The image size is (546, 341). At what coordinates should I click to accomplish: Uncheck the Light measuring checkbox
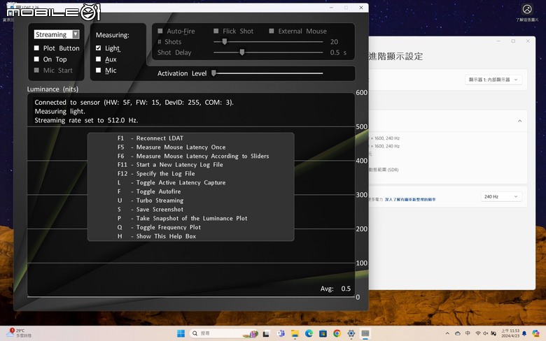click(x=98, y=48)
